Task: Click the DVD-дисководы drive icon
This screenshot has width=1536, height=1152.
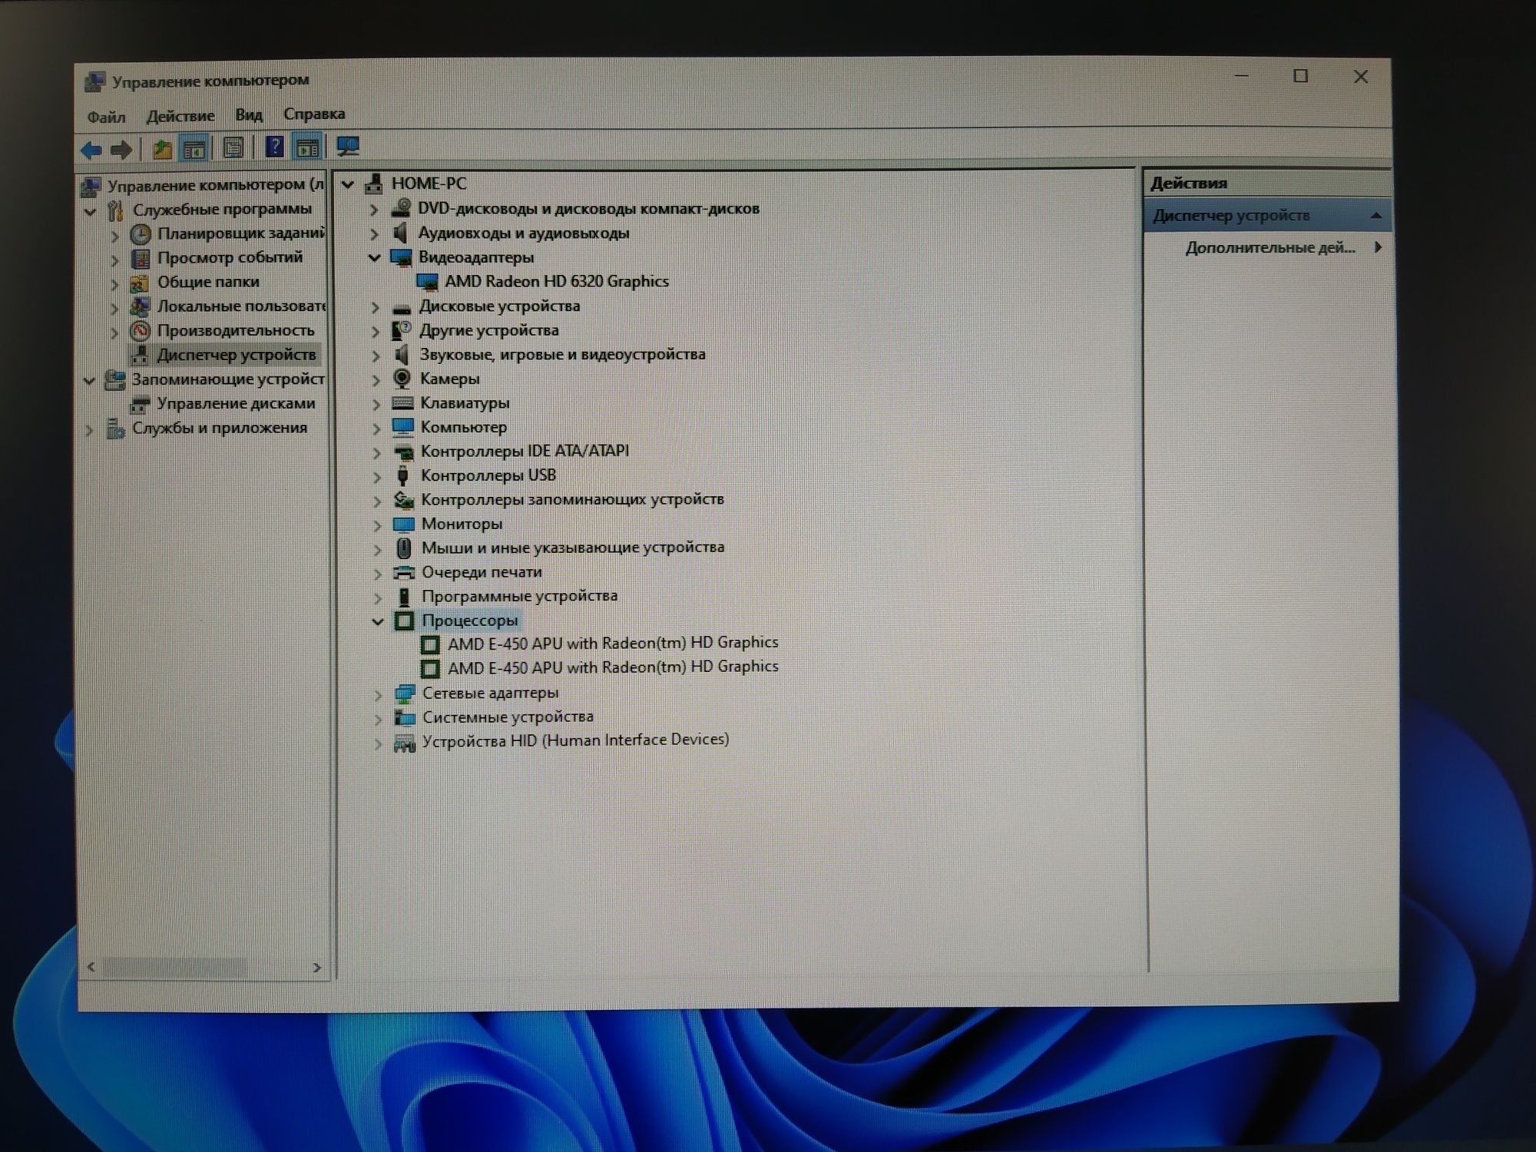Action: [401, 208]
